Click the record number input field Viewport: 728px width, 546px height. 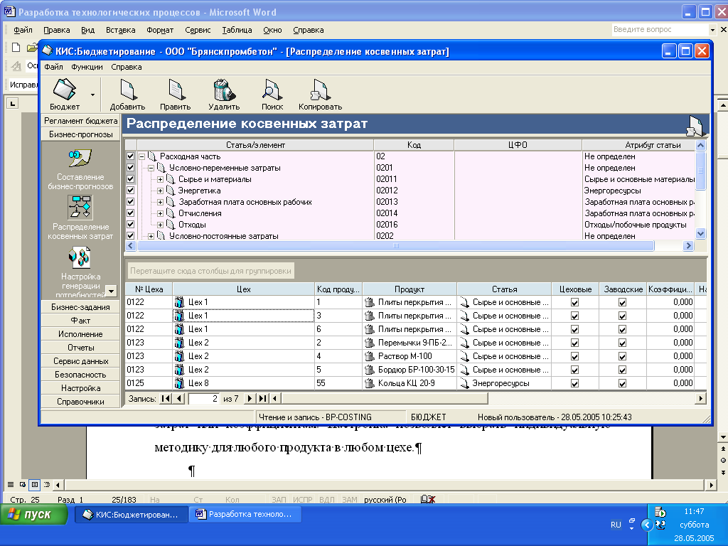click(x=204, y=399)
